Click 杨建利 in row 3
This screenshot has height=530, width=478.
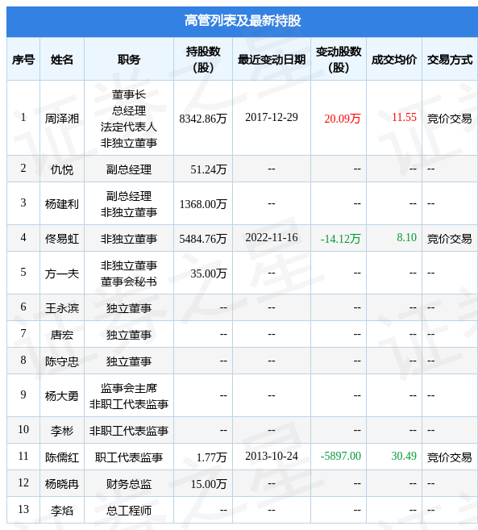click(x=62, y=204)
